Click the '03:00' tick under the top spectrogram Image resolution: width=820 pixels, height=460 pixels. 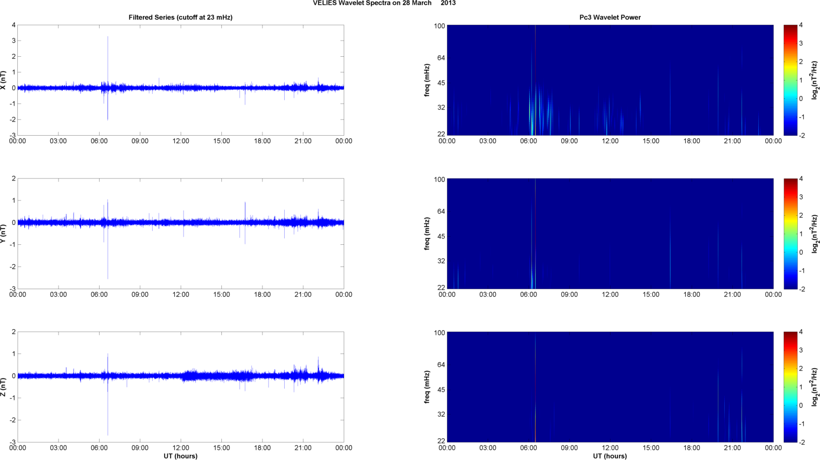[488, 141]
